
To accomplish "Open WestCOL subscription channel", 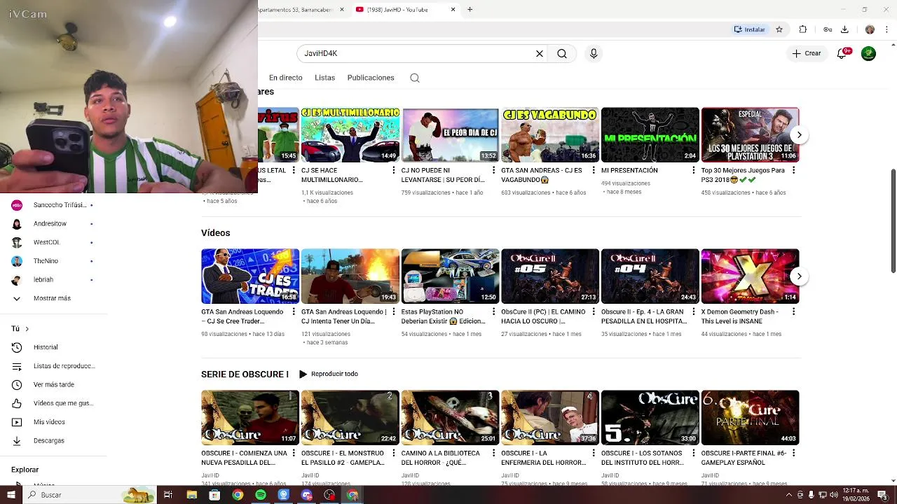I will [53, 242].
